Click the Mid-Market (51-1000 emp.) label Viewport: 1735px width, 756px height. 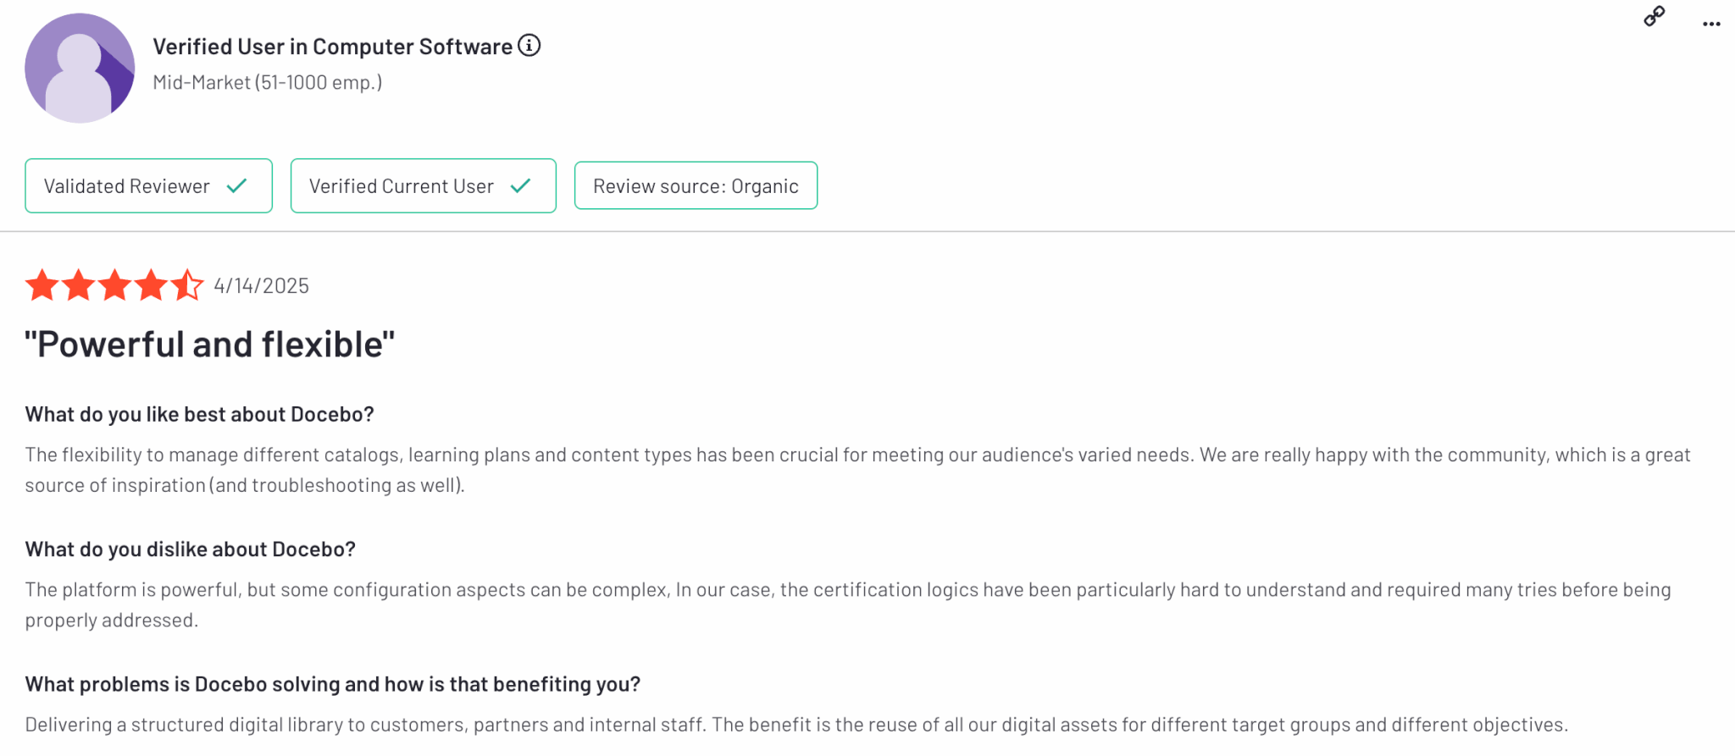267,83
